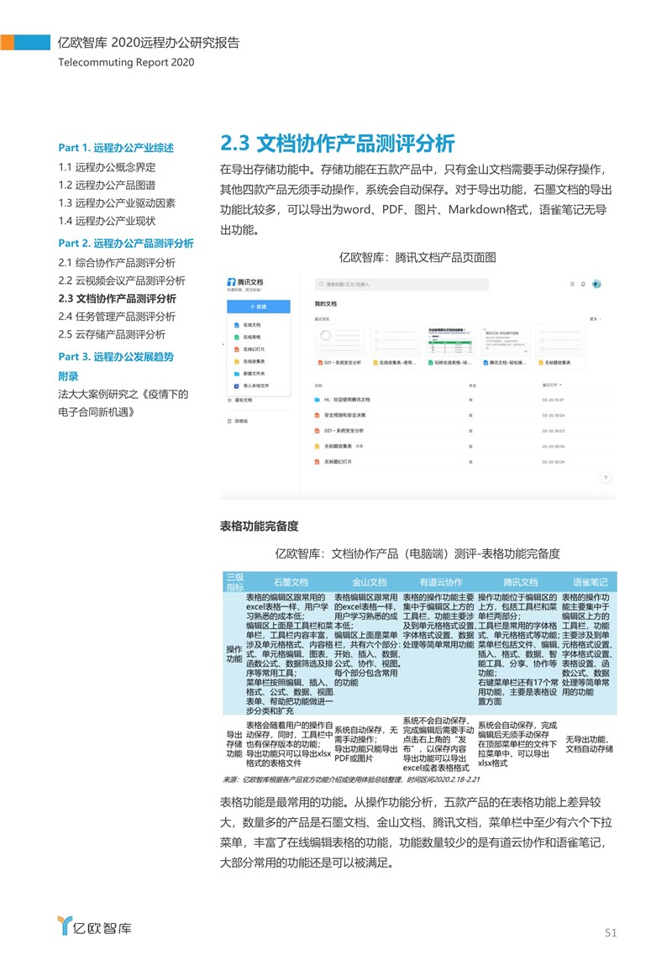672x970 pixels.
Task: Click the heading 2.3 文档协作产品测评分析
Action: [x=337, y=144]
